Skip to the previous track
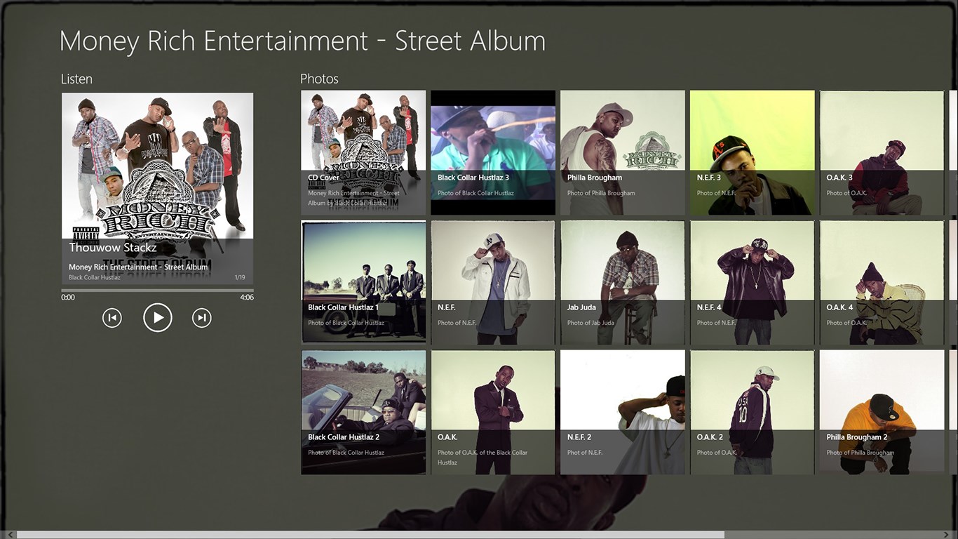 click(112, 318)
